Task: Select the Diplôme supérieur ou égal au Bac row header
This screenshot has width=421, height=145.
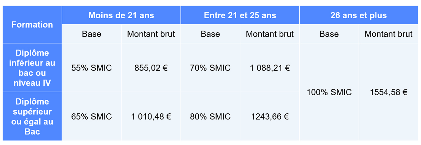Action: point(32,116)
